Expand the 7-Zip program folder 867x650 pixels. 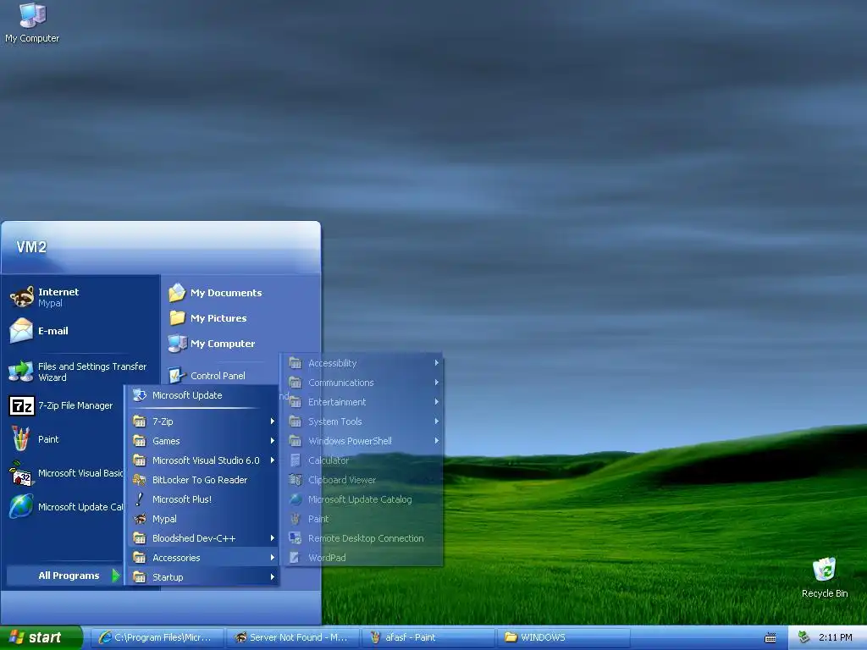pos(203,421)
